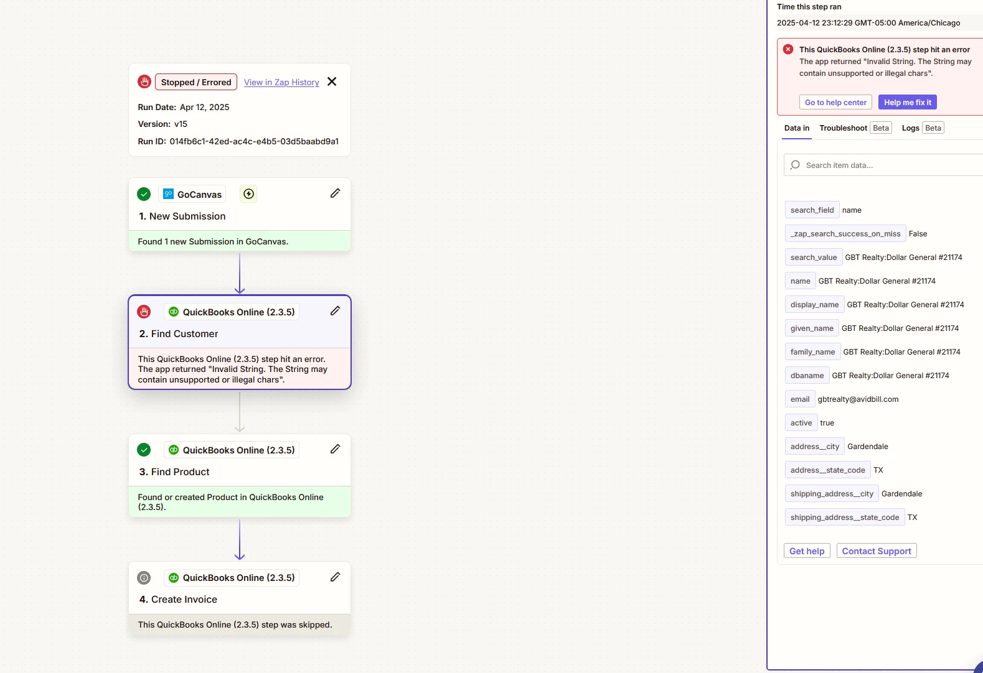Viewport: 983px width, 673px height.
Task: Select the 3. Find Product step title
Action: pos(174,471)
